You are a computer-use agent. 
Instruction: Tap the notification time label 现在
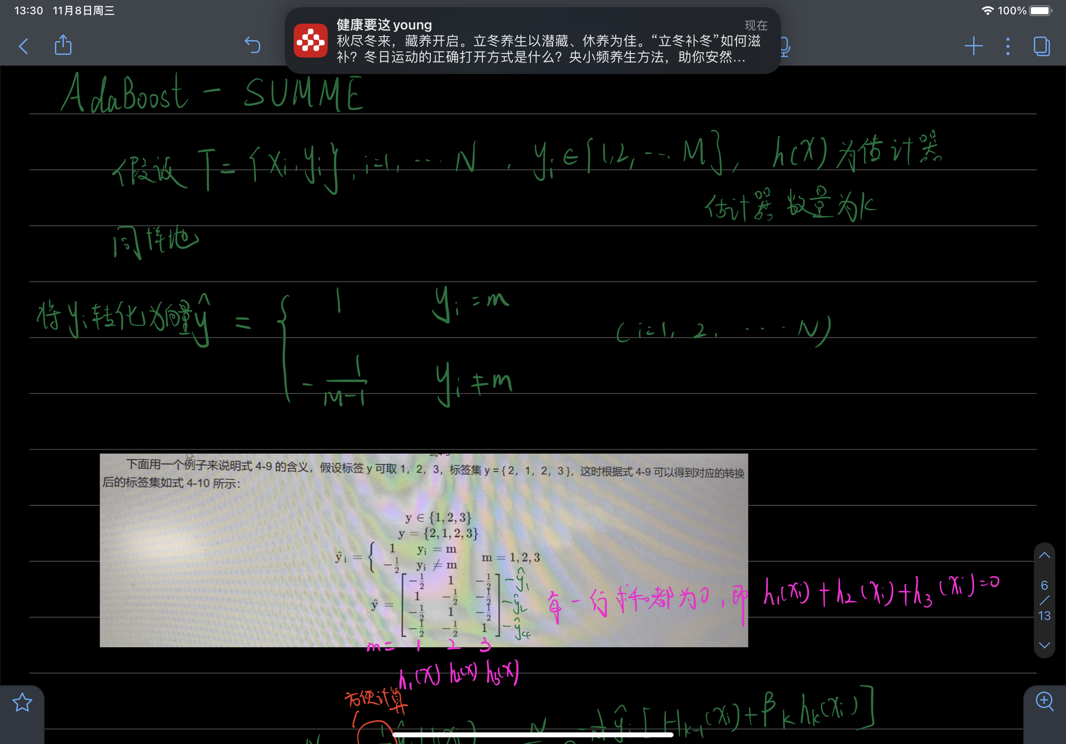pyautogui.click(x=756, y=25)
